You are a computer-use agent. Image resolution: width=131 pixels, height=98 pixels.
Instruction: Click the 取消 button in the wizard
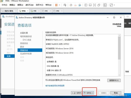[x=116, y=93]
